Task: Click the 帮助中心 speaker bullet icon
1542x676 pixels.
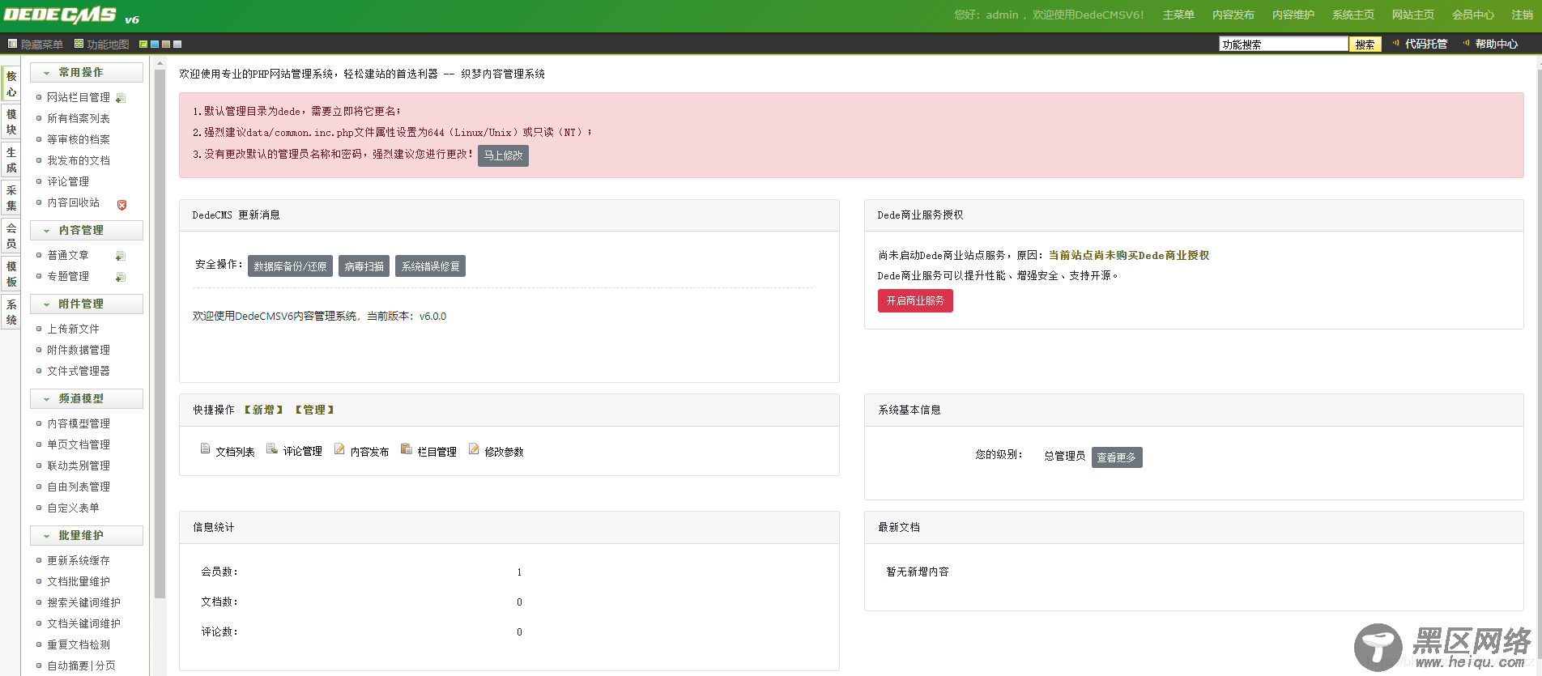Action: [x=1467, y=43]
